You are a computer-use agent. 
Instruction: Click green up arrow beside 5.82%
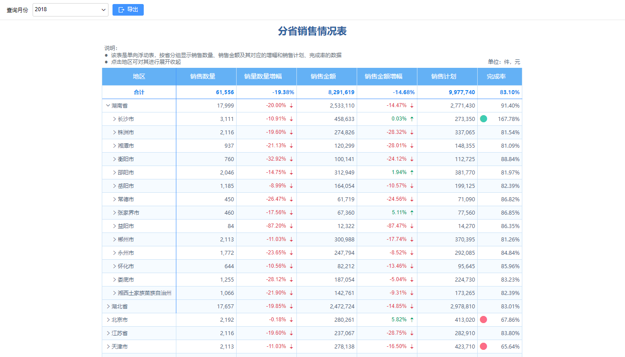[x=412, y=320]
